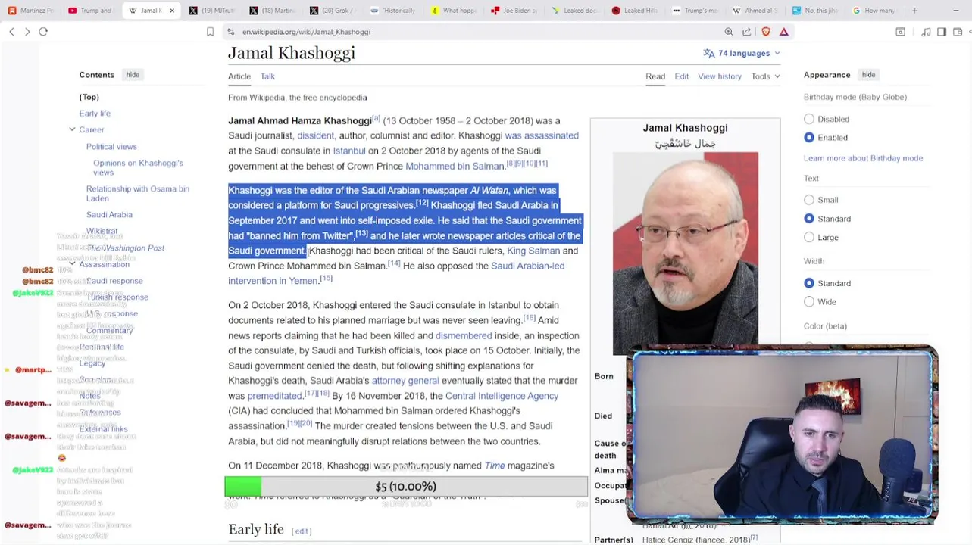Click the language translate icon beside 74 languages

click(709, 53)
